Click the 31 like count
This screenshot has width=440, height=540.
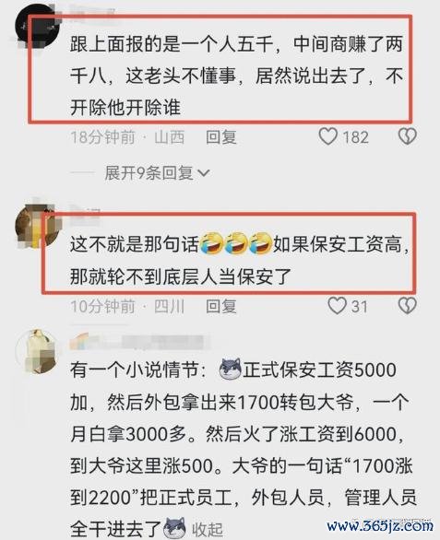[x=360, y=306]
